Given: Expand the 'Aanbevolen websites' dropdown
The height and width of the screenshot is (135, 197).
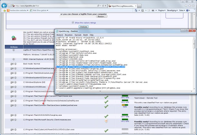Looking at the screenshot, I should 27,10.
